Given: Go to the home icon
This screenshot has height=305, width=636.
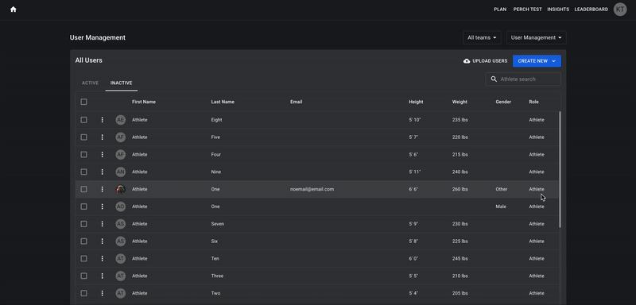Looking at the screenshot, I should (14, 10).
